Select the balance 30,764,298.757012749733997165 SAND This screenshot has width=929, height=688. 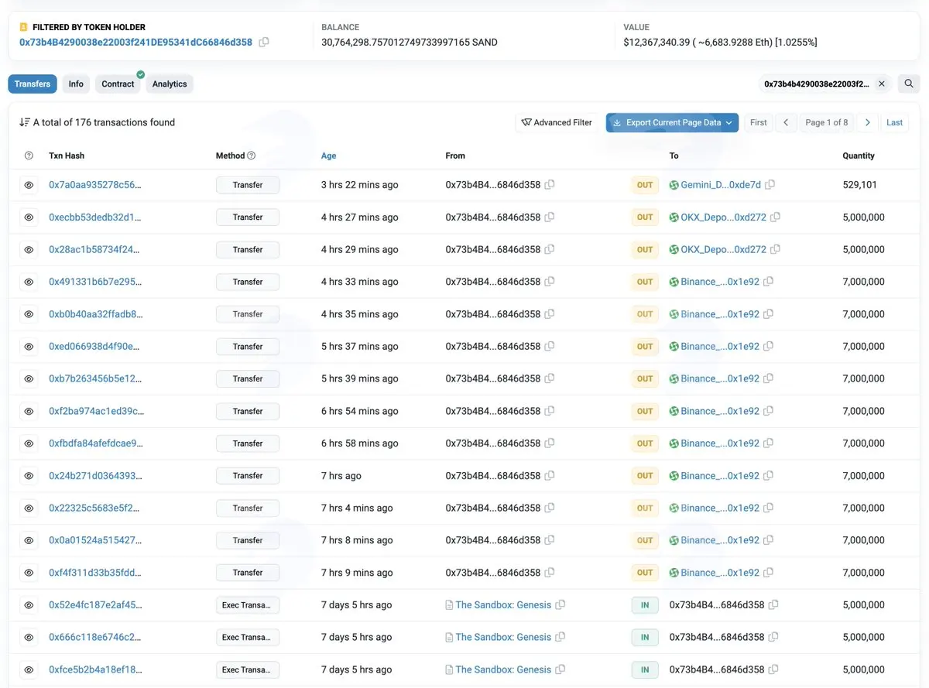pyautogui.click(x=410, y=43)
